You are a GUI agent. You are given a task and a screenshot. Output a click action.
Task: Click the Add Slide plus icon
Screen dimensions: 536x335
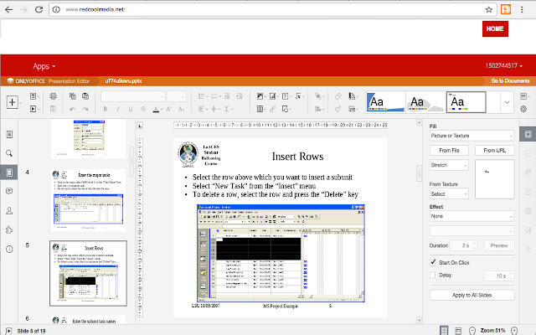pyautogui.click(x=12, y=102)
